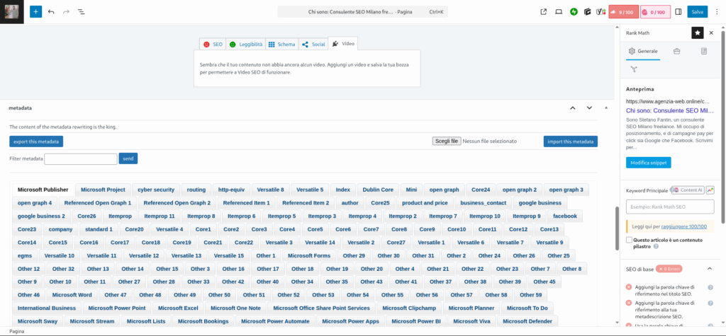The width and height of the screenshot is (726, 336).
Task: Open the Rank Math Social graph tab
Action: [633, 69]
